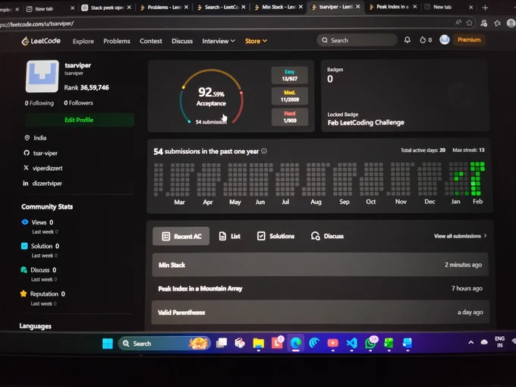
Task: Open the user avatar menu
Action: [x=444, y=39]
